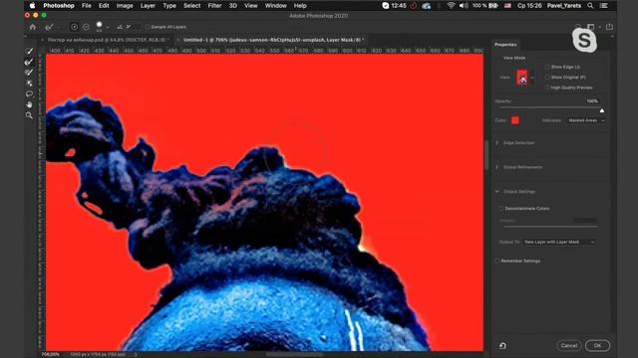Select the Lasso tool

coord(29,93)
